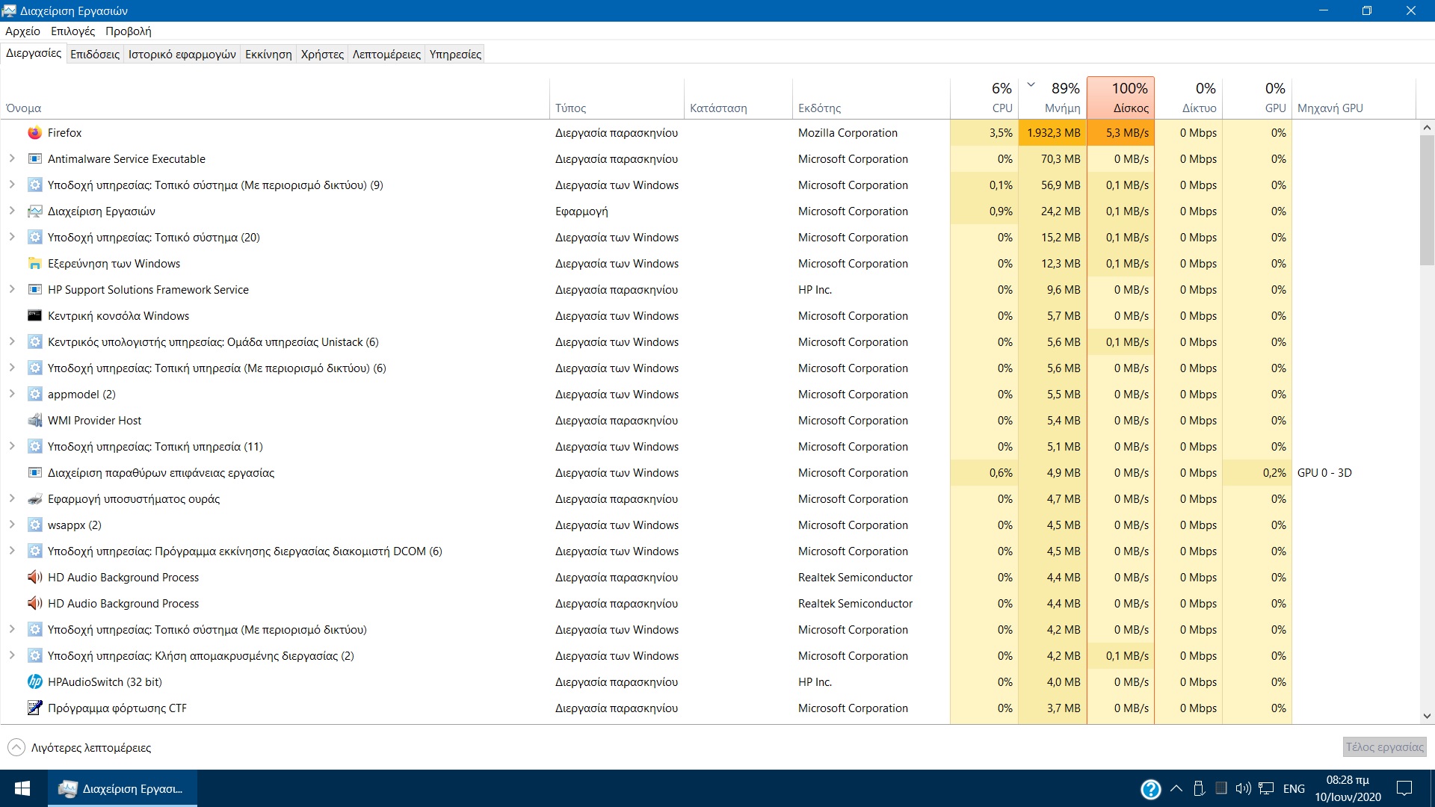Expand the appmodel (2) group
The width and height of the screenshot is (1435, 807).
point(12,395)
